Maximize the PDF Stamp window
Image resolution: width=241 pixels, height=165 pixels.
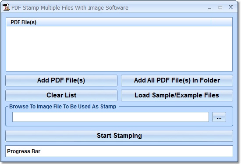coord(220,7)
